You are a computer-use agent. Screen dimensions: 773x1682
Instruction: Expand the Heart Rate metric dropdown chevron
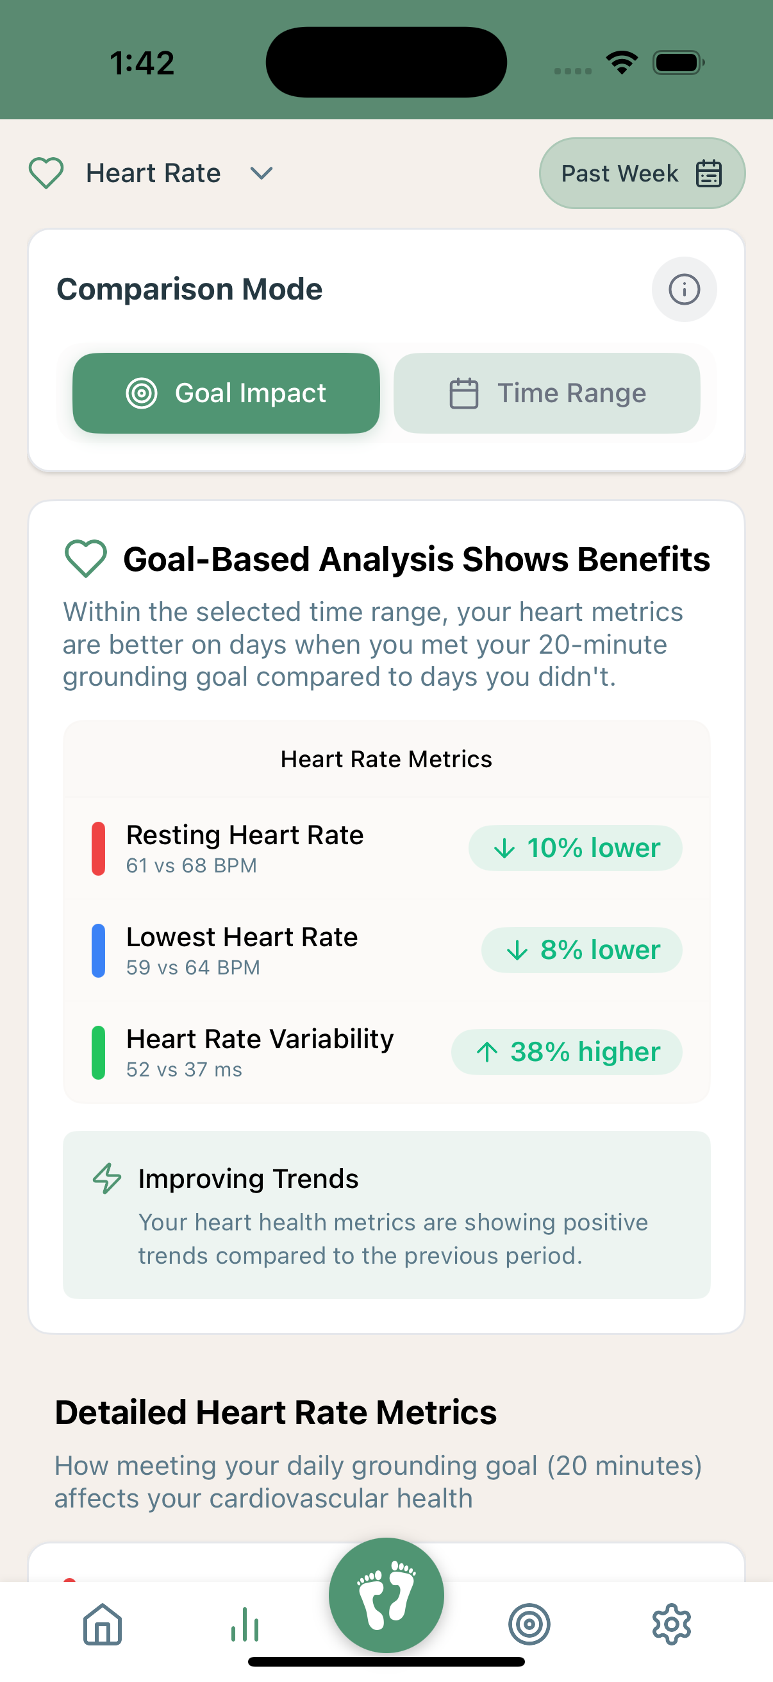262,173
